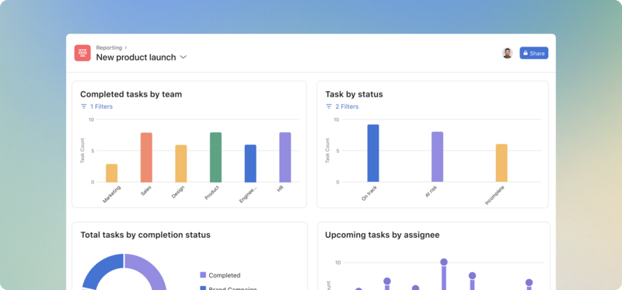Open the 1 Filters link
622x290 pixels.
(101, 107)
